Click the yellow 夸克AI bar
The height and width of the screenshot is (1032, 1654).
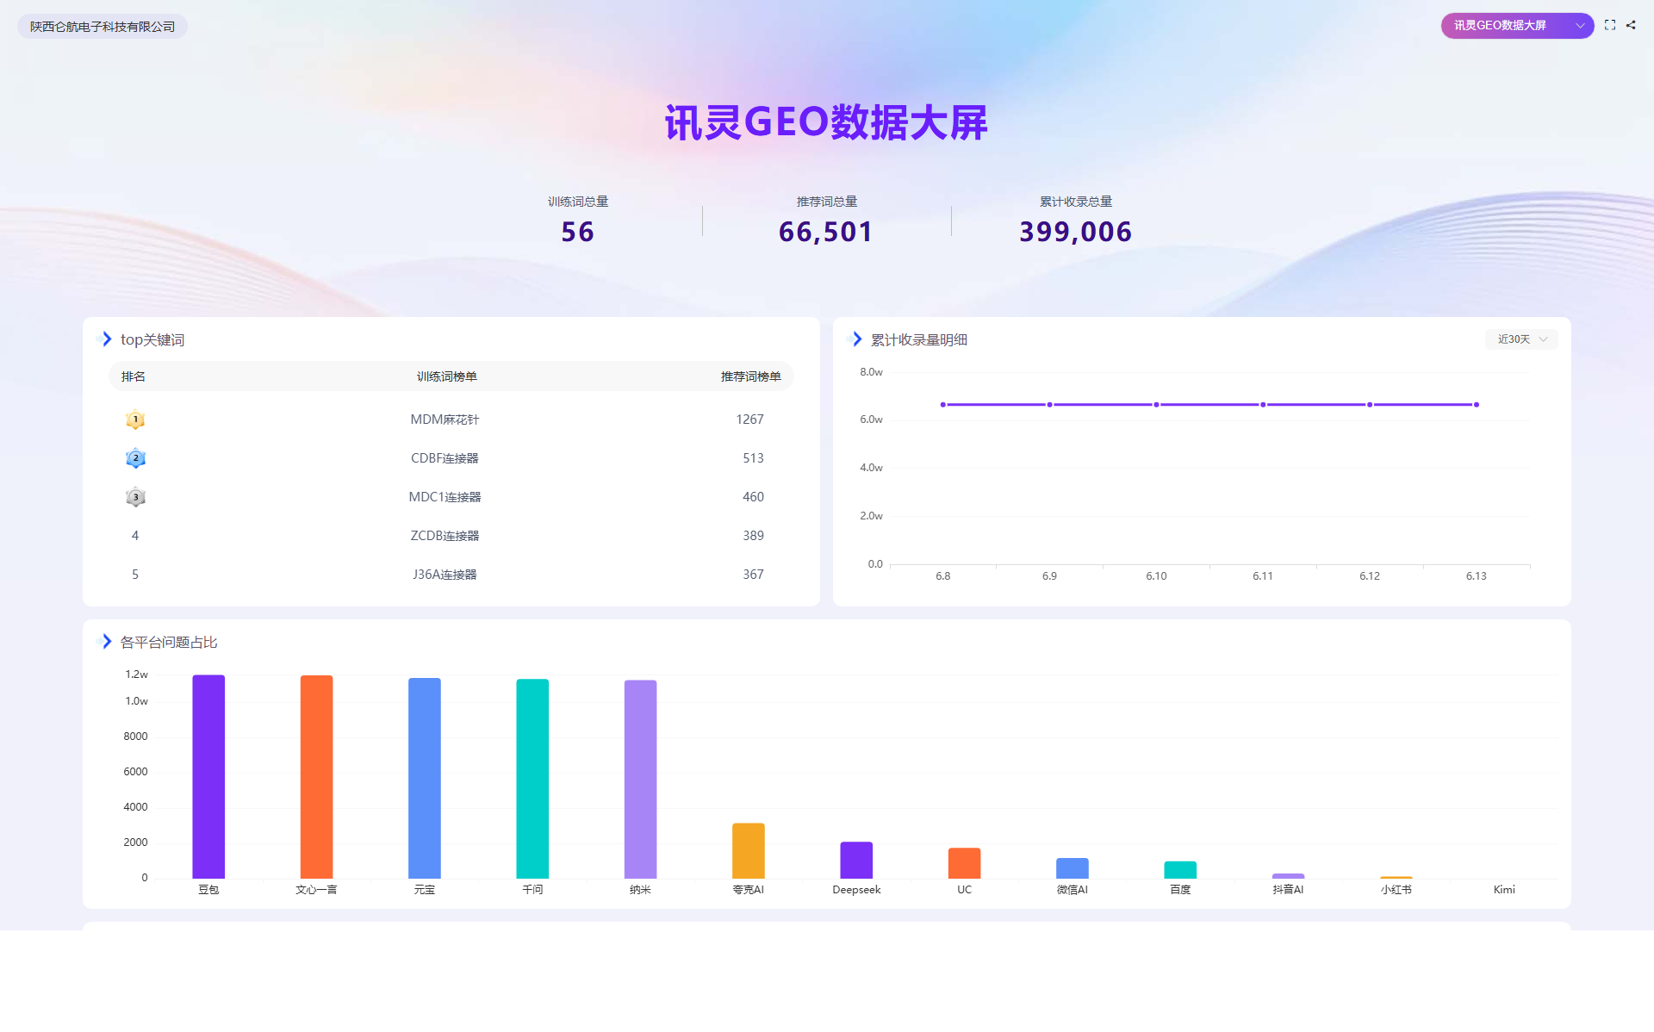(749, 851)
